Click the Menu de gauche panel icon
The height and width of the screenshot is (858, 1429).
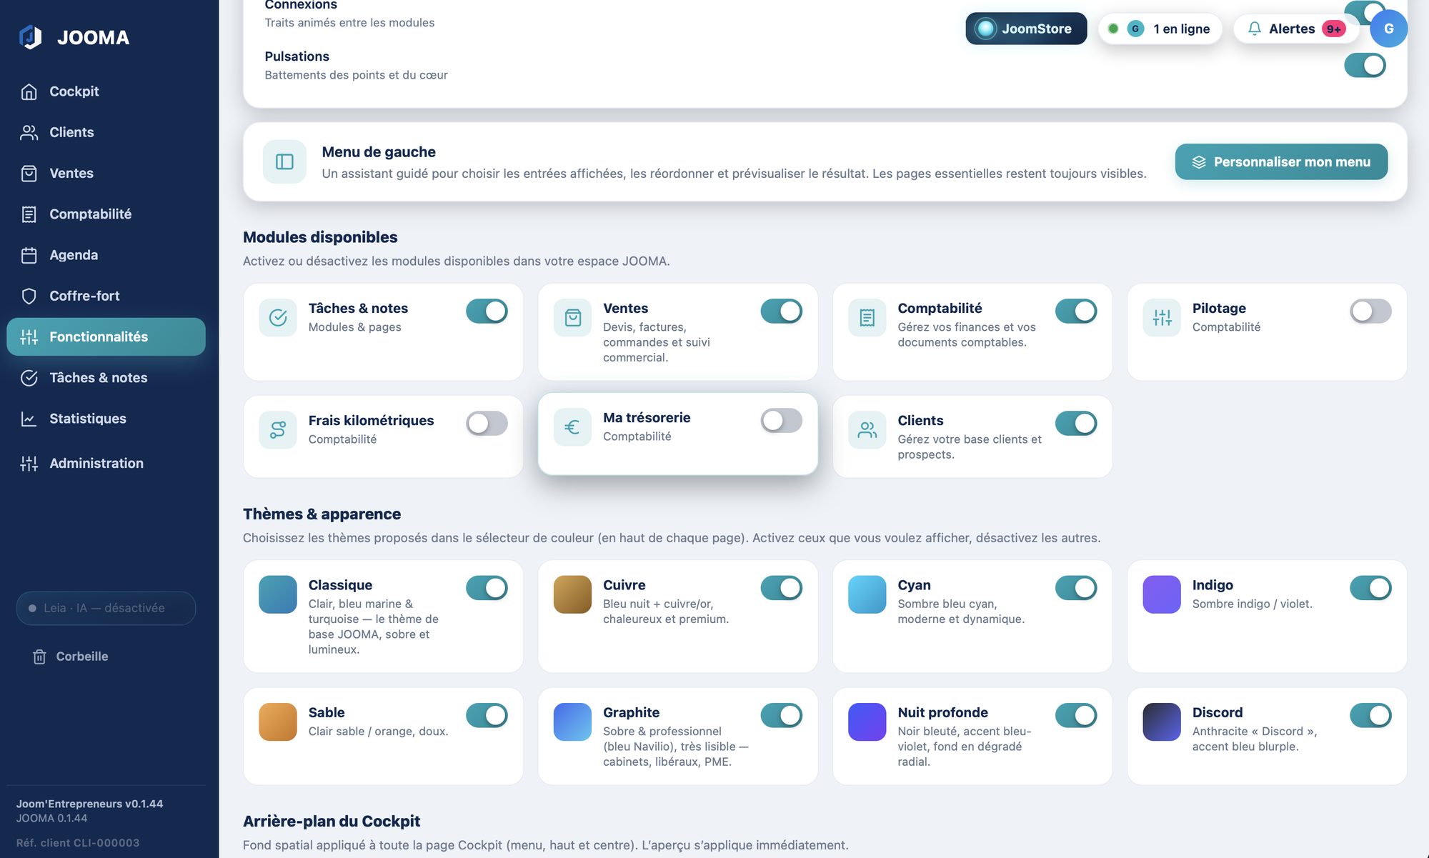tap(284, 162)
